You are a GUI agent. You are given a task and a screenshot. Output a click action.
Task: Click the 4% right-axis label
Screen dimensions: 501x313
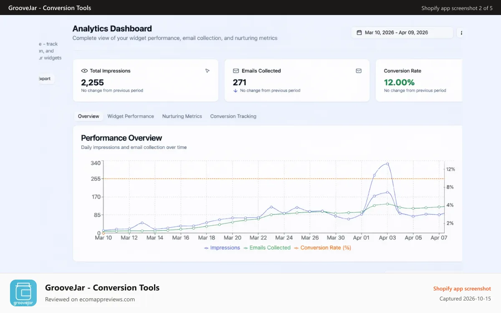click(450, 205)
